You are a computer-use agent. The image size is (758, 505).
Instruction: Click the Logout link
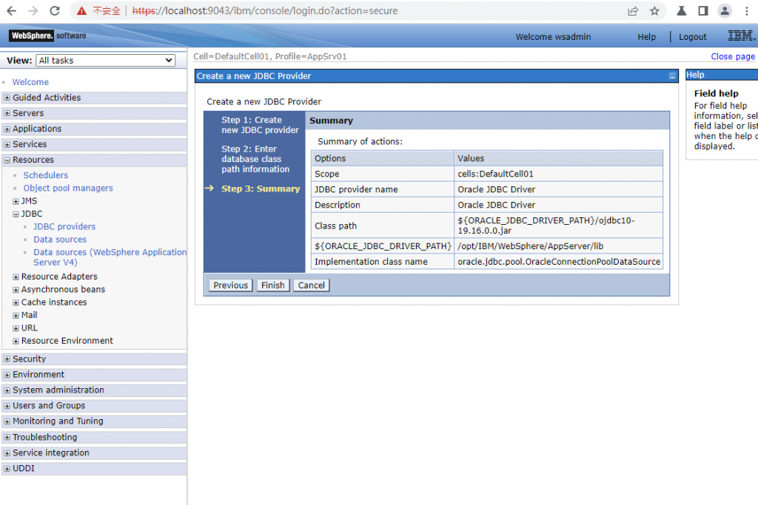(692, 37)
